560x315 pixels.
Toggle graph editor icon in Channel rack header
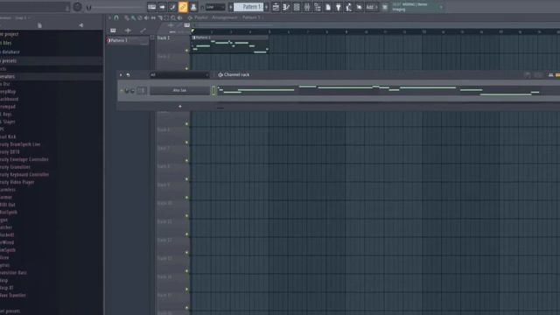550,75
